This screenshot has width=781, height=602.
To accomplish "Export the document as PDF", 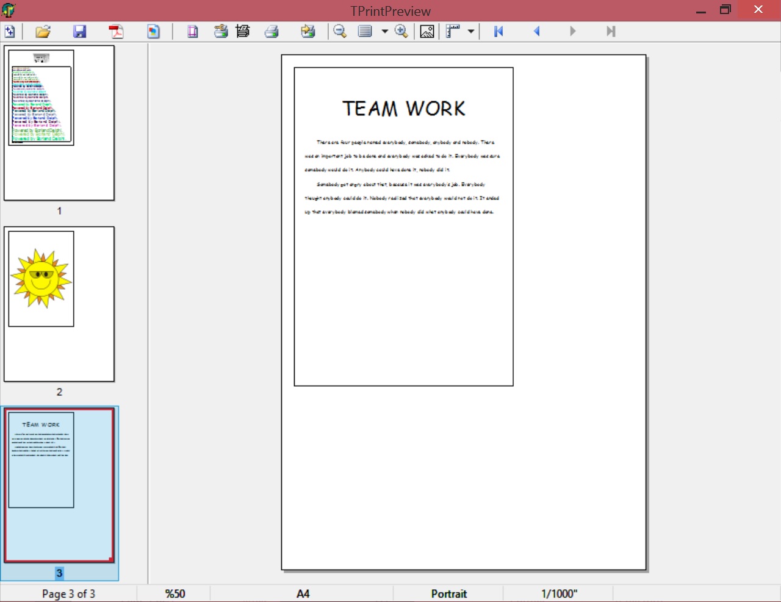I will pyautogui.click(x=116, y=31).
